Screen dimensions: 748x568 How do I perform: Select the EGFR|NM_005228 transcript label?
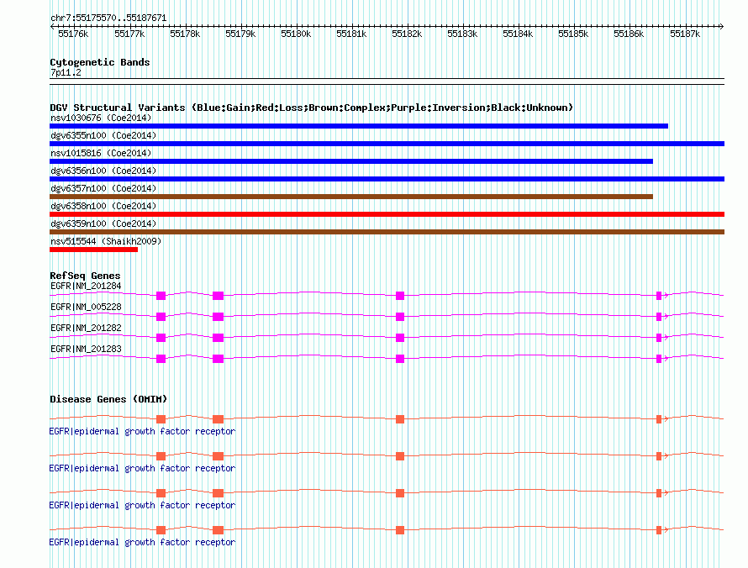(86, 308)
